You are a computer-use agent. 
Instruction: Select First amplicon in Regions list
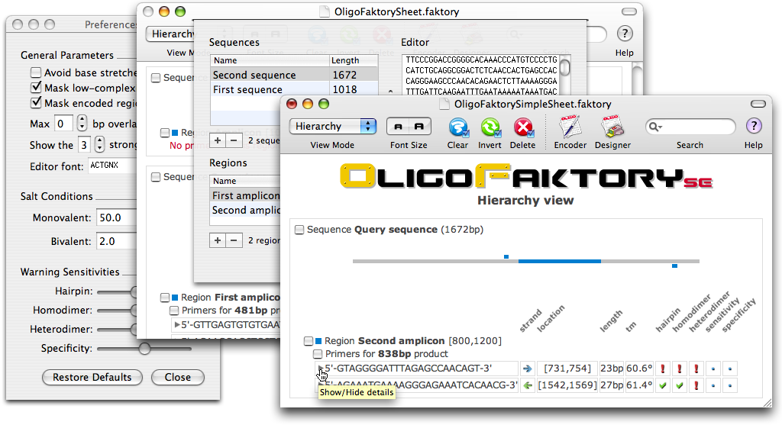245,195
